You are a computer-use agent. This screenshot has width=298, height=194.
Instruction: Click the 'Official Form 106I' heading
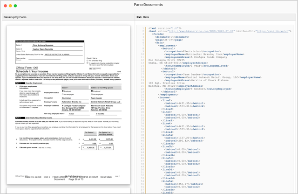coord(27,68)
